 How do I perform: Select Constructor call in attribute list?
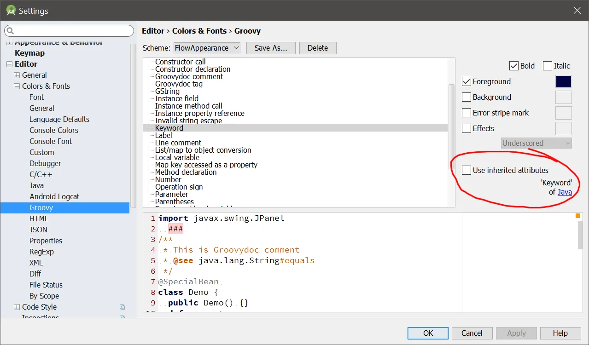point(181,62)
